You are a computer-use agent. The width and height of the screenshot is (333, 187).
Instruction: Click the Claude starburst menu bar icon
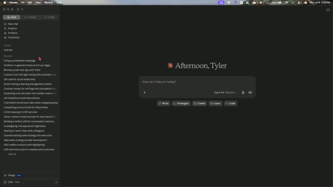click(229, 3)
